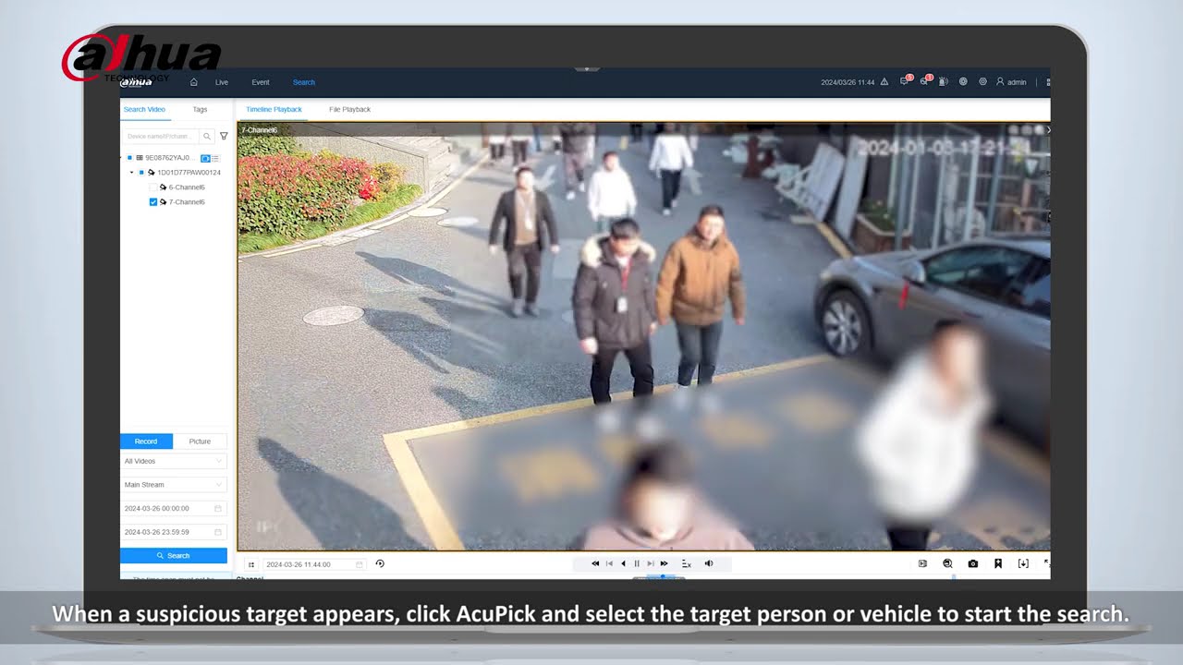Select the Search menu
This screenshot has width=1183, height=665.
click(x=304, y=82)
